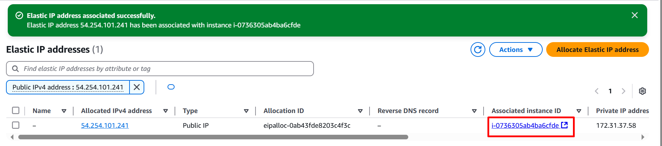Select all rows header checkbox
The height and width of the screenshot is (146, 662).
point(15,111)
